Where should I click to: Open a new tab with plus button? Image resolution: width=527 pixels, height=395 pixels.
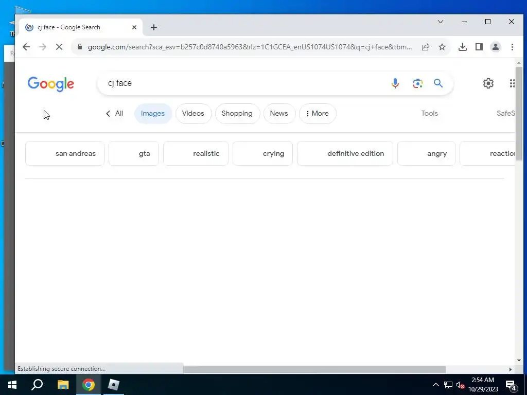[x=154, y=27]
